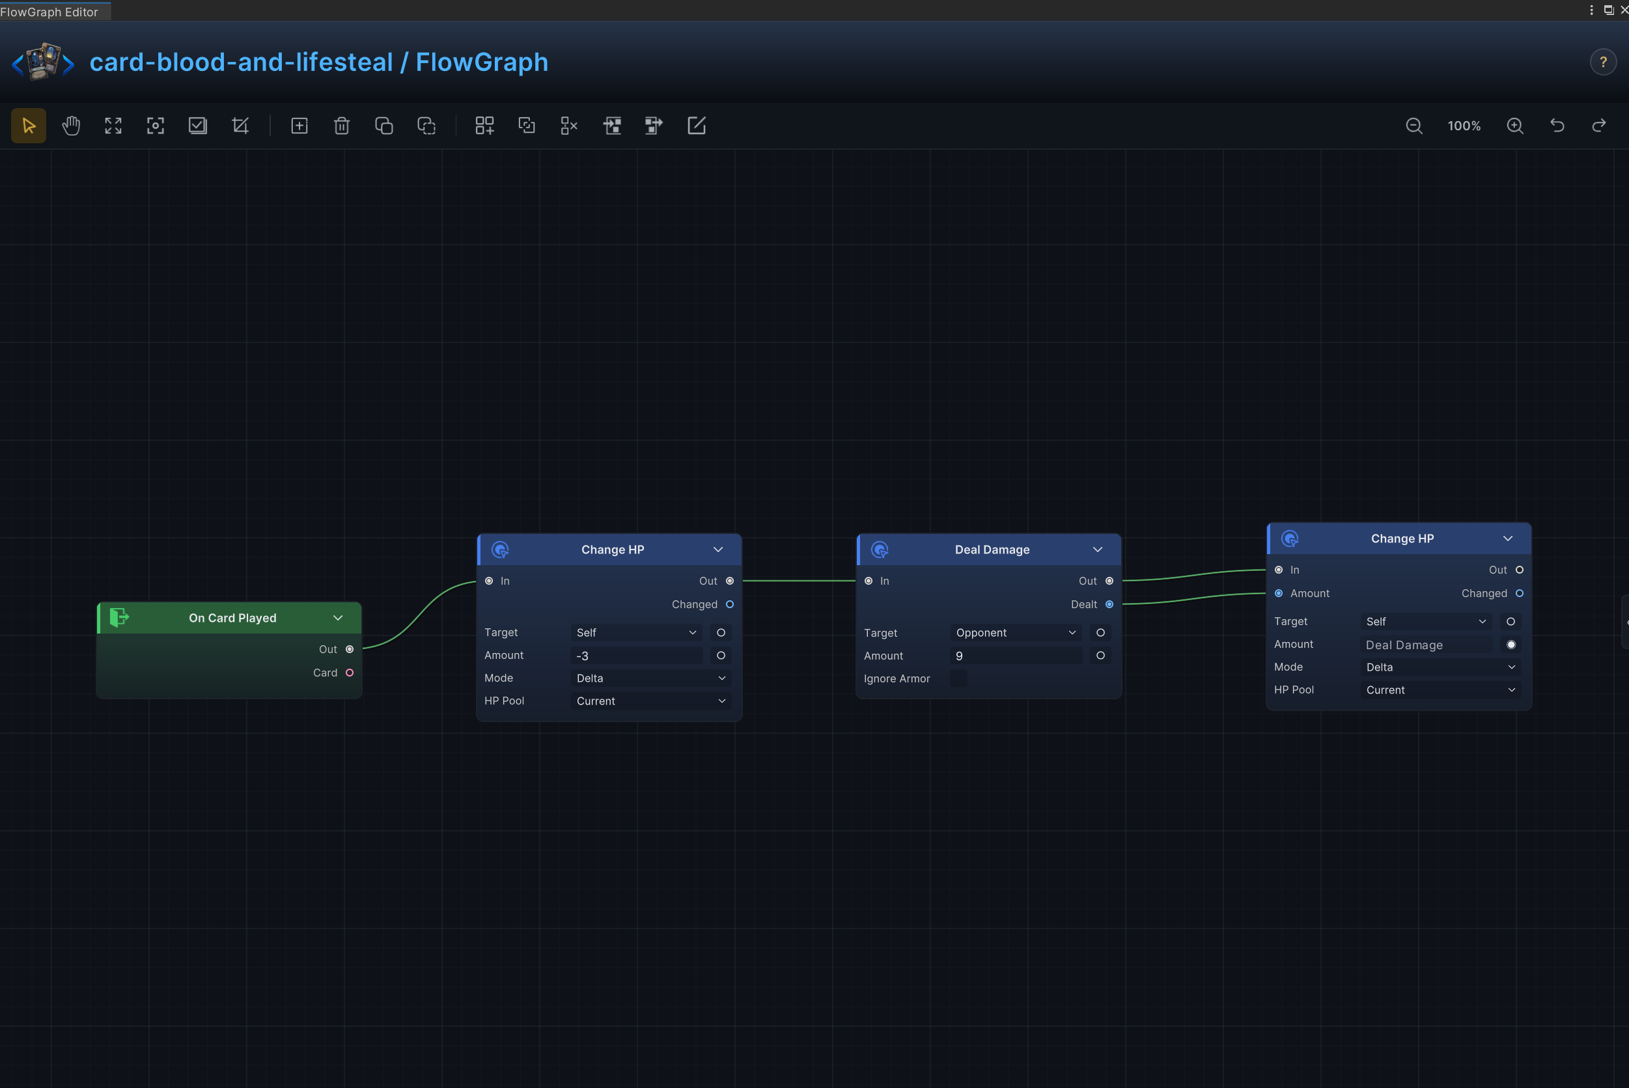
Task: Open HP Pool dropdown in first Change HP
Action: pyautogui.click(x=651, y=701)
